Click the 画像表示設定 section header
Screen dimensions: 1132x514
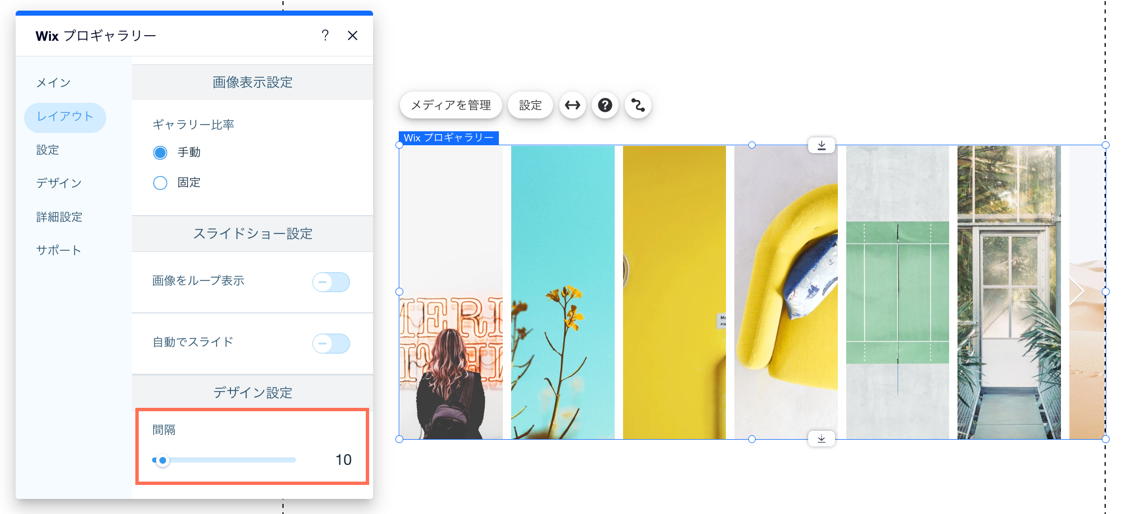tap(252, 82)
